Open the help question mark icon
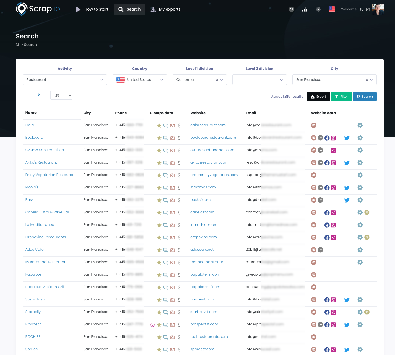The image size is (395, 355). [291, 9]
